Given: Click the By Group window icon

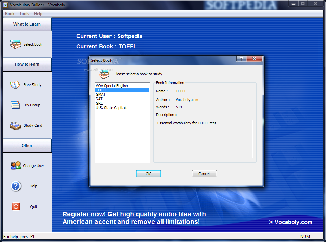Looking at the screenshot, I should coord(15,105).
